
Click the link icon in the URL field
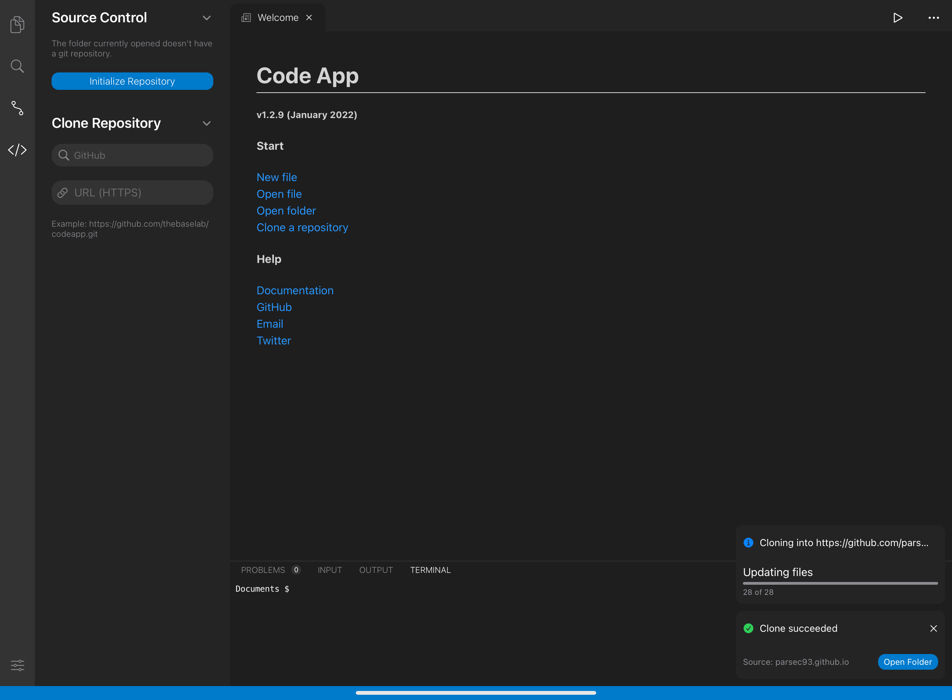62,192
